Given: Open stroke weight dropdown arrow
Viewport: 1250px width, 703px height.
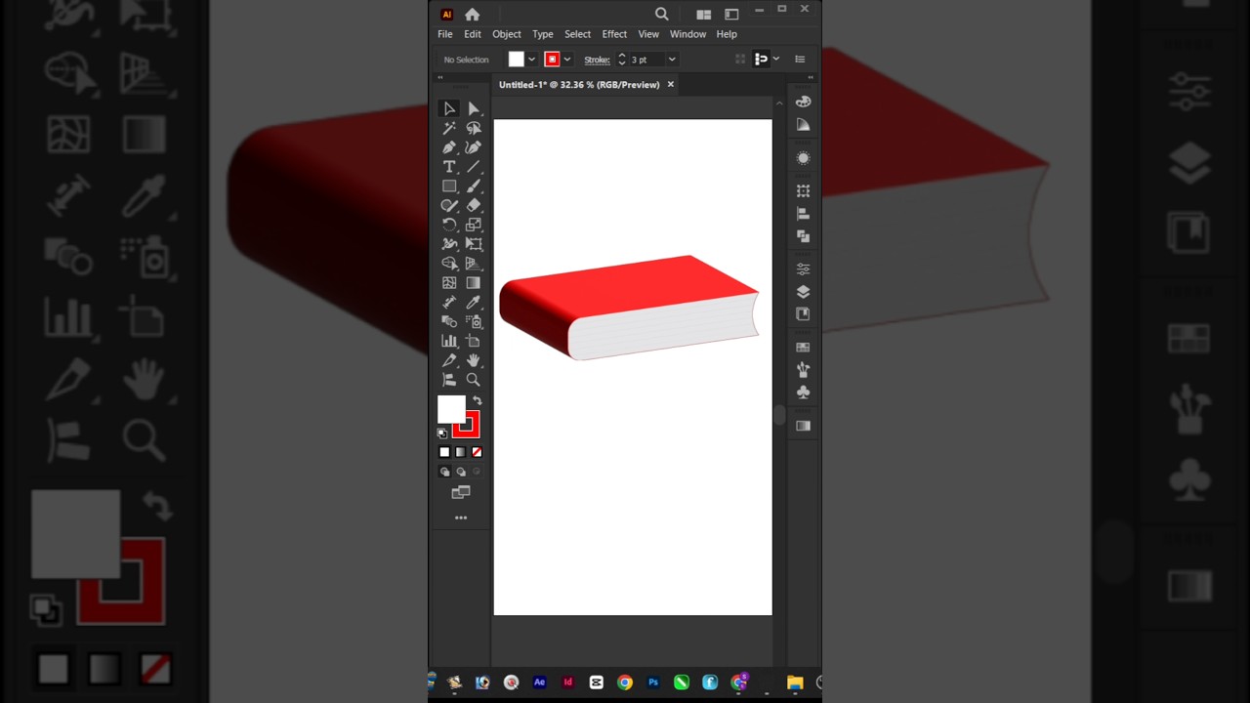Looking at the screenshot, I should [x=671, y=60].
